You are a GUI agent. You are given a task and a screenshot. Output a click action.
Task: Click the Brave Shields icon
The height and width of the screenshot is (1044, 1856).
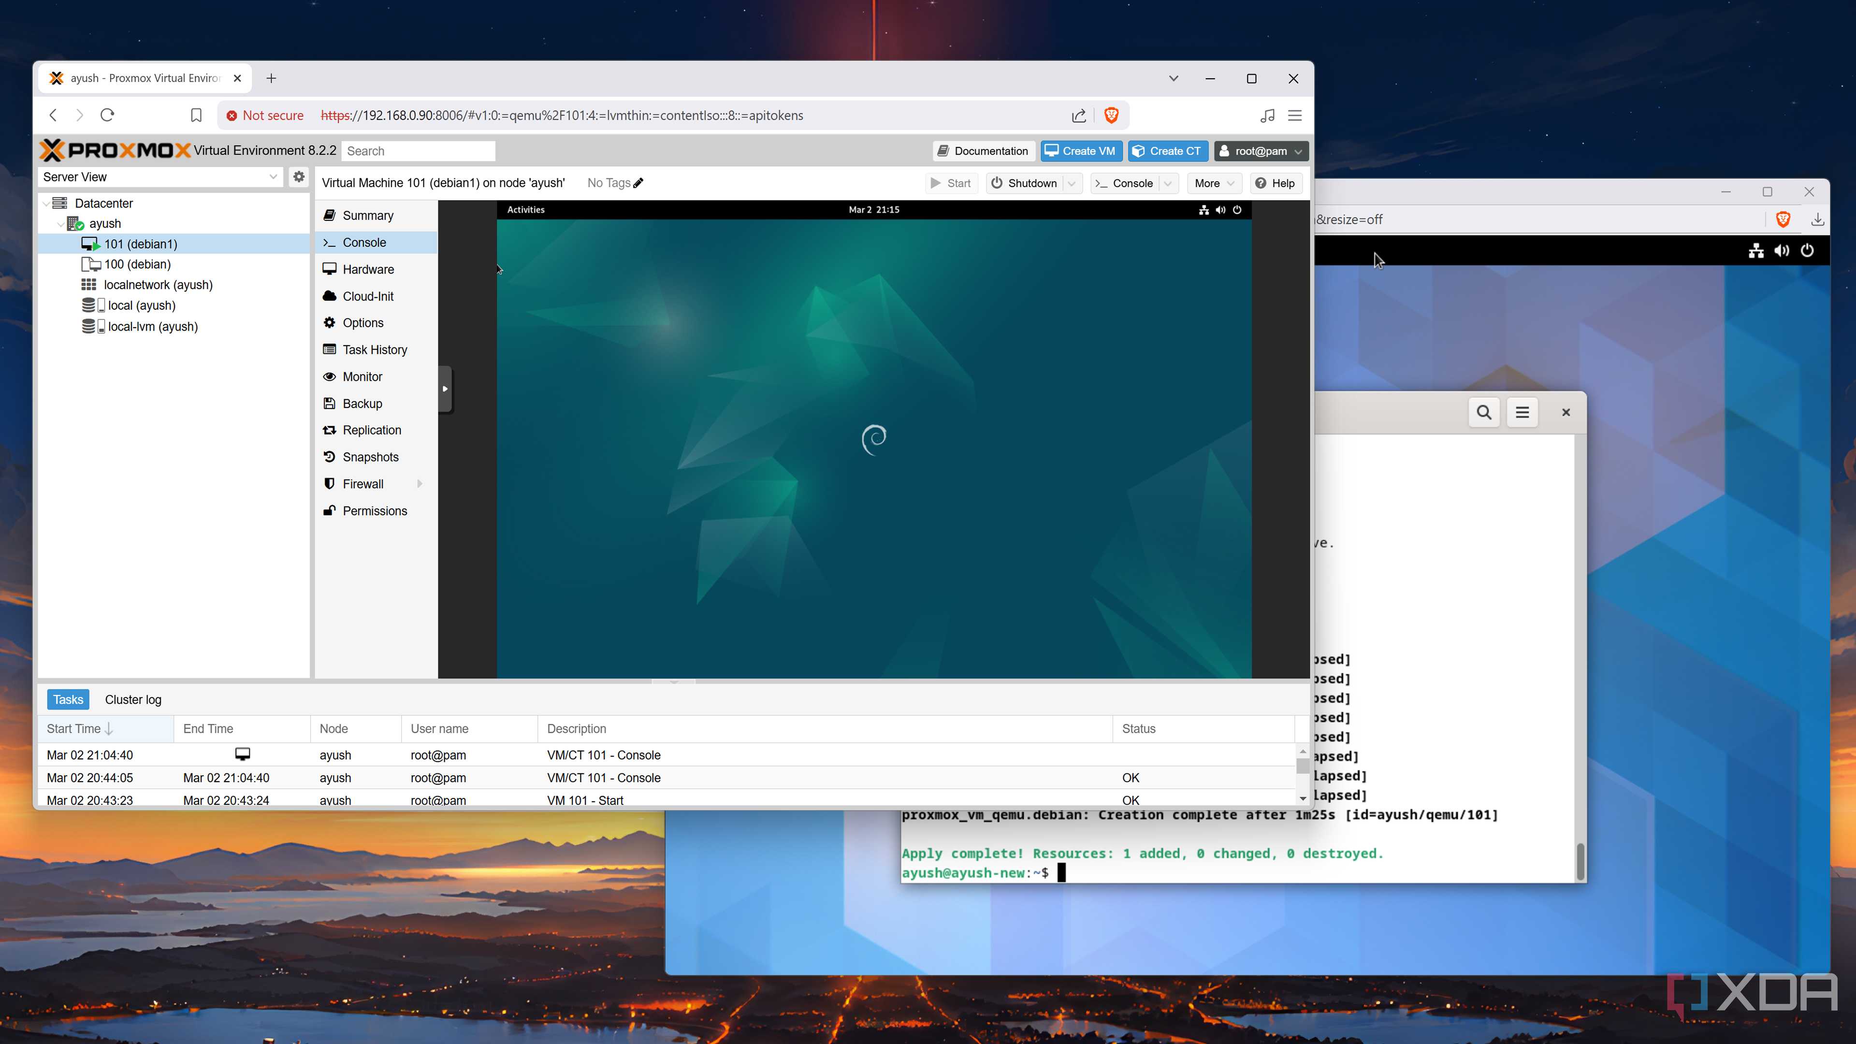coord(1111,116)
